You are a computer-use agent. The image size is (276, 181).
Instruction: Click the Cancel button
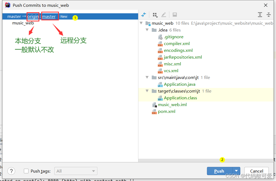point(256,171)
